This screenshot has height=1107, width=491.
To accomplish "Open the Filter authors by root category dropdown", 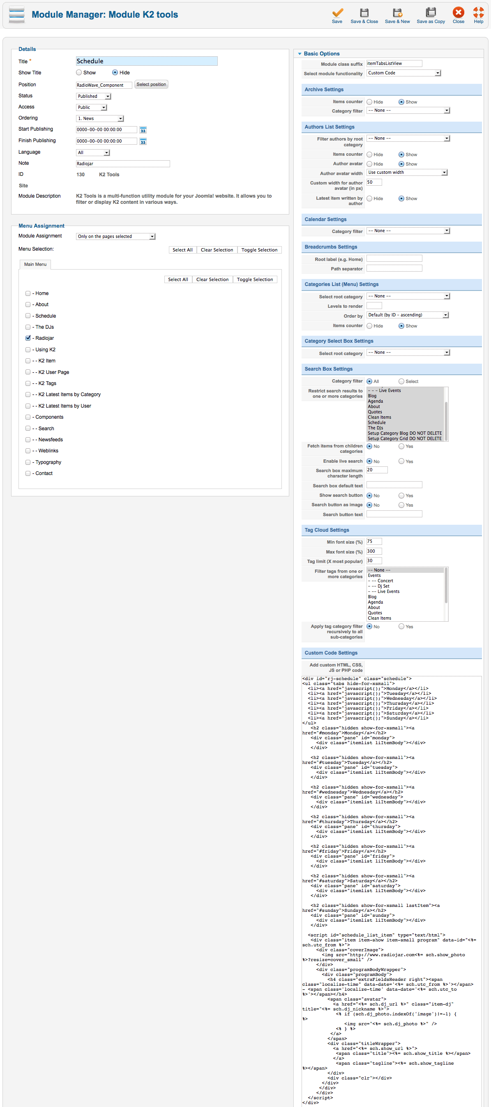I will tap(408, 139).
